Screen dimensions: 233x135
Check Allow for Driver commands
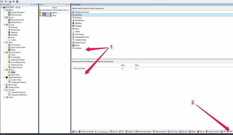[x=123, y=69]
